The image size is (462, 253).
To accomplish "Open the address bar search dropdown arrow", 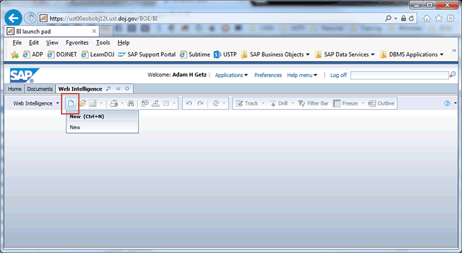I will [395, 18].
